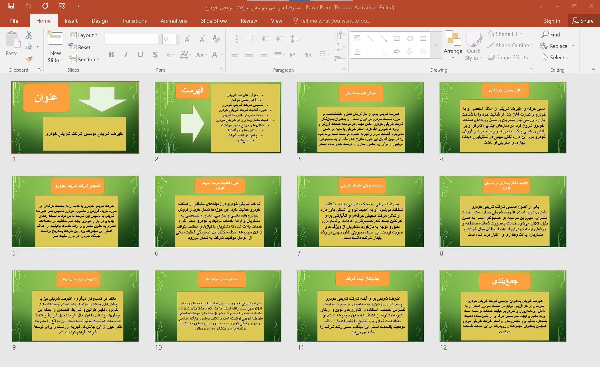Screen dimensions: 600x367
Task: Open the File tab
Action: (x=14, y=21)
